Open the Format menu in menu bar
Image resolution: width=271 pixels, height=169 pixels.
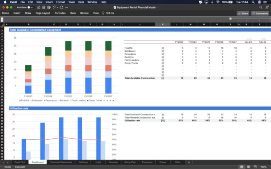[61, 2]
